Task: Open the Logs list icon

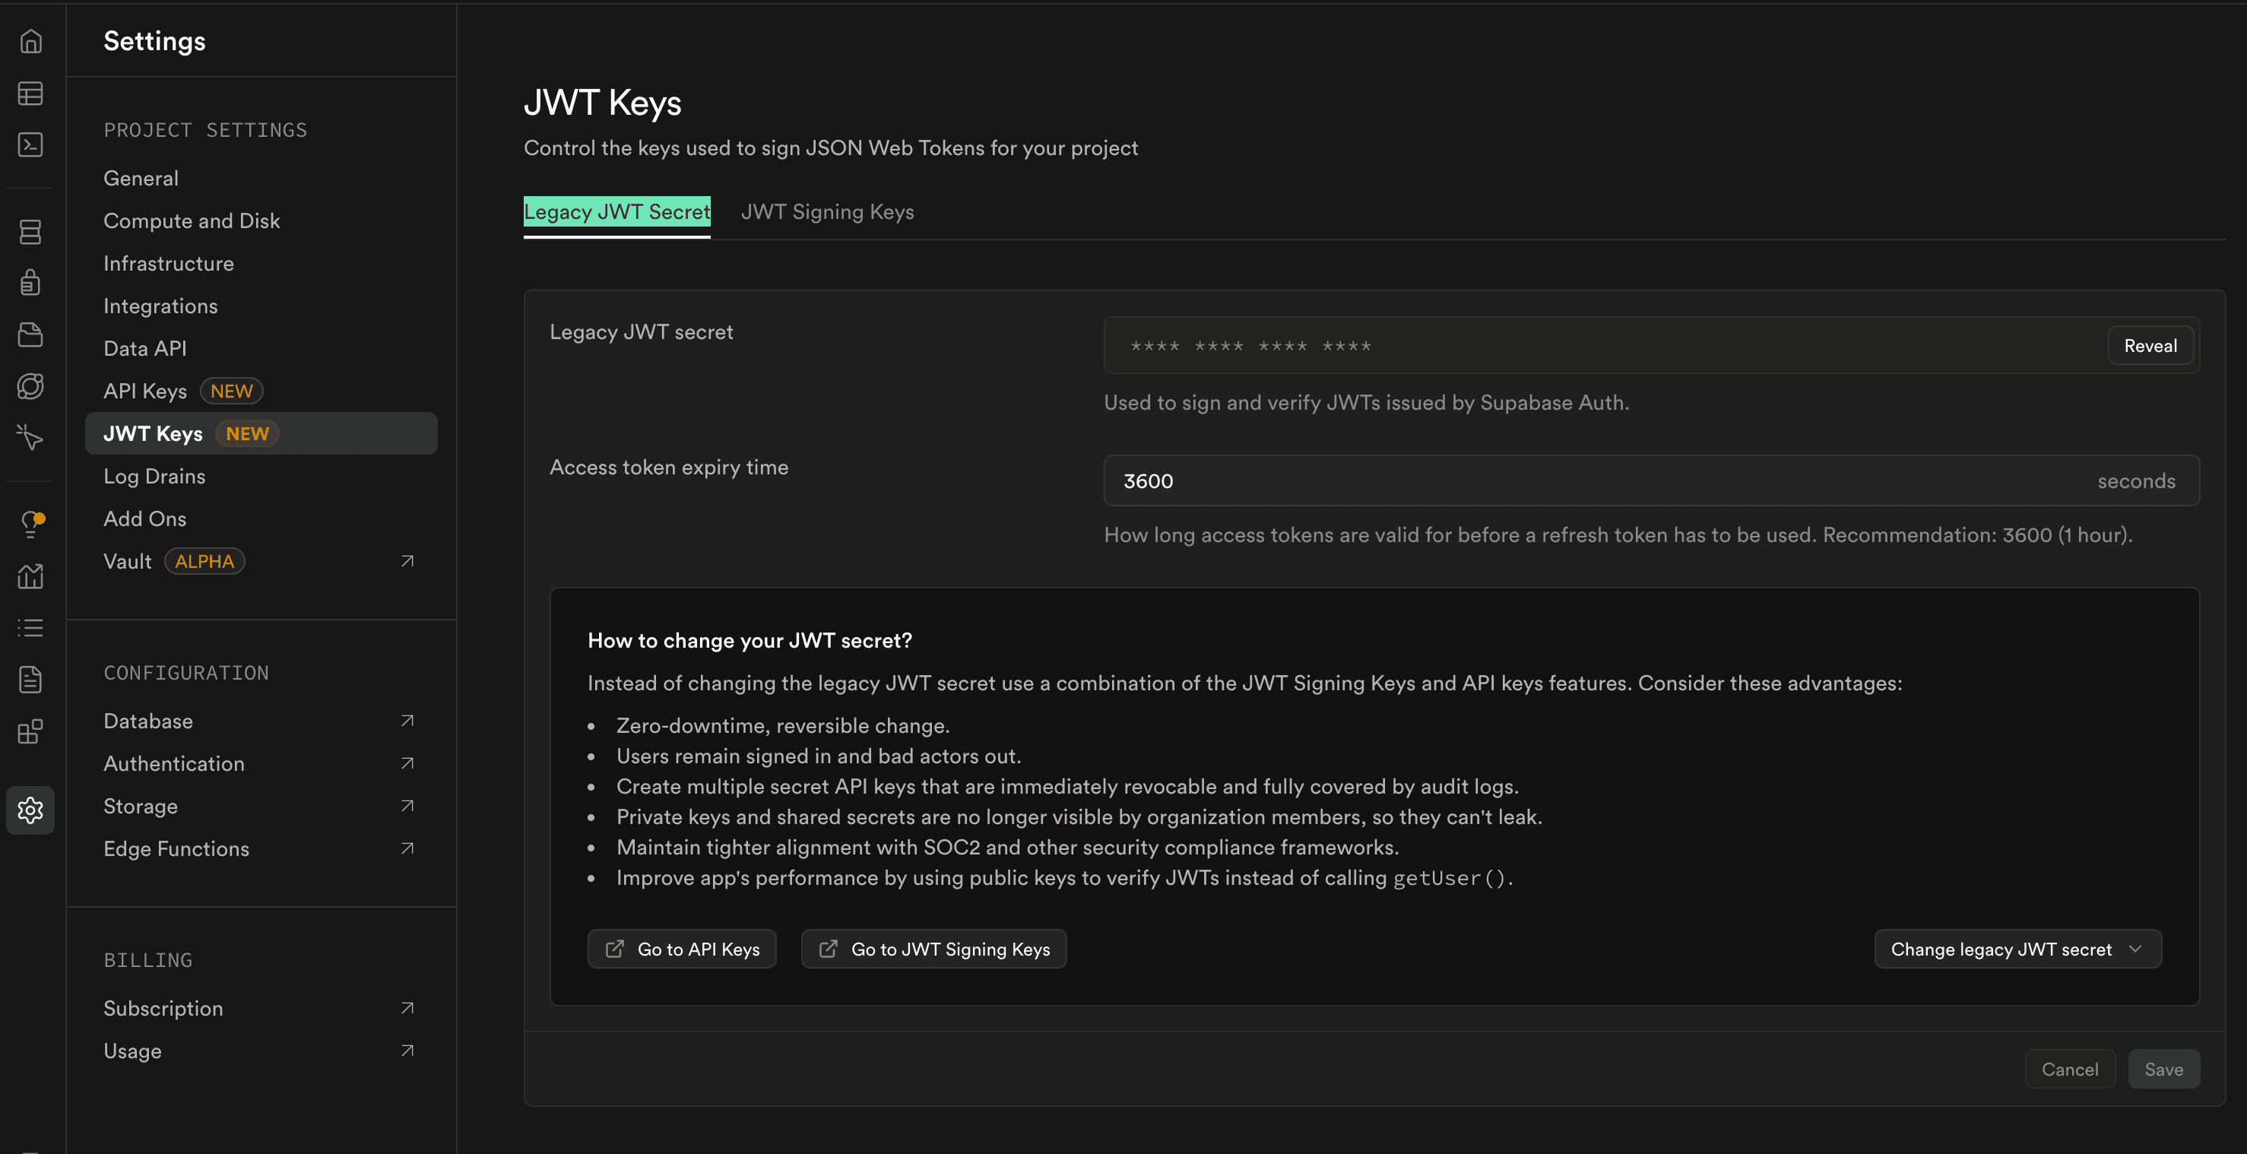Action: pyautogui.click(x=31, y=627)
